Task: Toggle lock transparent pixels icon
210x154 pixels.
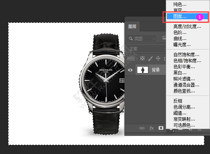Action: pyautogui.click(x=142, y=58)
